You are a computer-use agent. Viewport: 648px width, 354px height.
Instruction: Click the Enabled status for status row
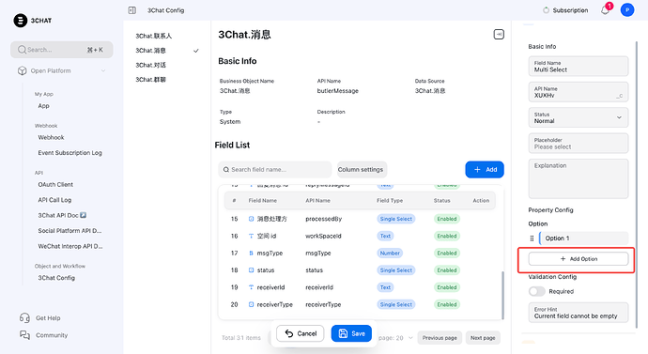(447, 270)
